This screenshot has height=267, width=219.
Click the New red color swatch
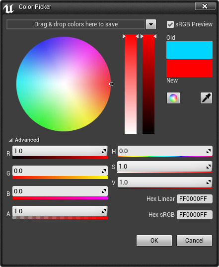[189, 68]
